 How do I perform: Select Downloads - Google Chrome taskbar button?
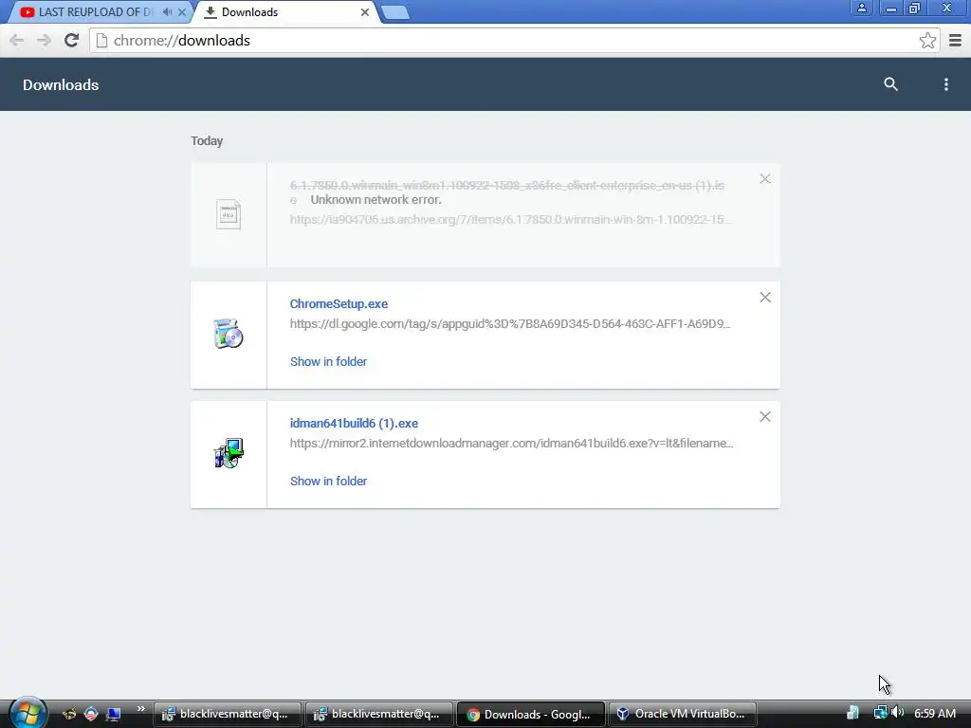point(530,714)
